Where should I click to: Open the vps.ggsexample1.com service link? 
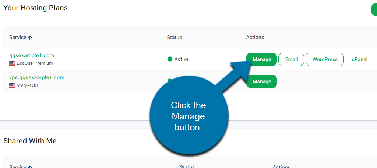tap(37, 78)
